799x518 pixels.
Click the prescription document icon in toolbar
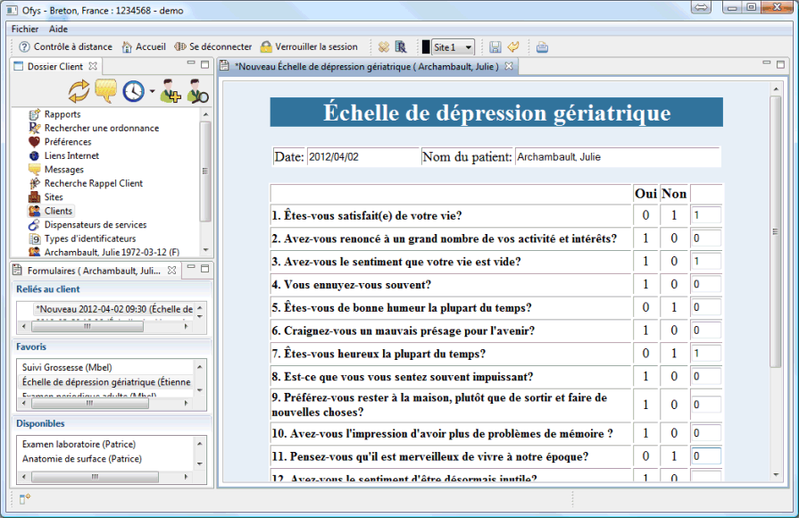click(x=401, y=47)
